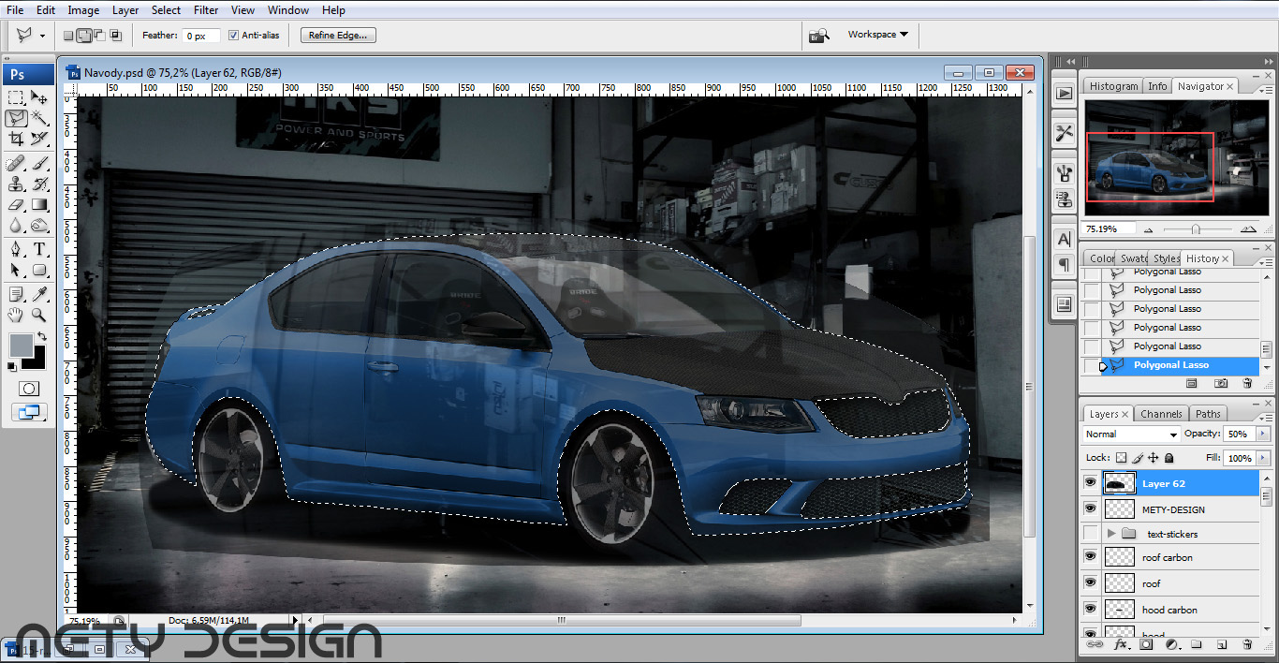Select the Gradient tool
The height and width of the screenshot is (663, 1279).
[x=39, y=205]
